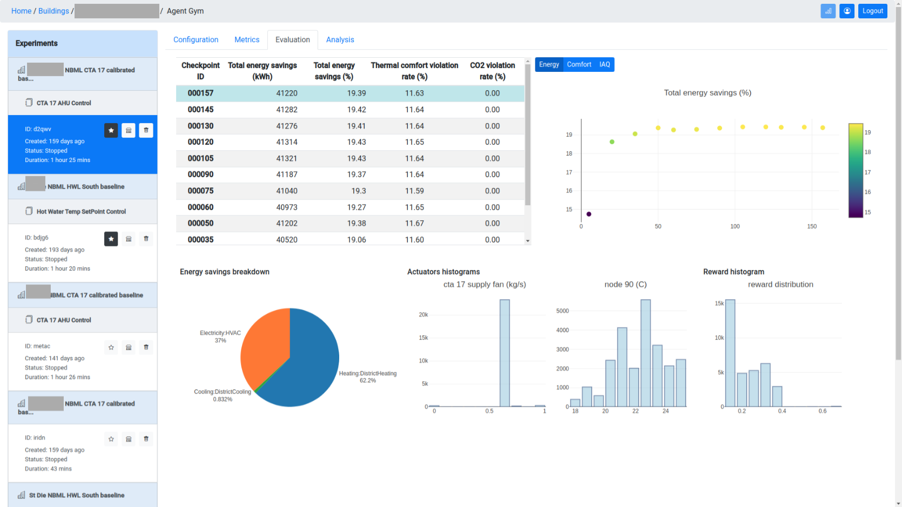Go to the Buildings breadcrumb link
The height and width of the screenshot is (507, 902).
pyautogui.click(x=53, y=11)
